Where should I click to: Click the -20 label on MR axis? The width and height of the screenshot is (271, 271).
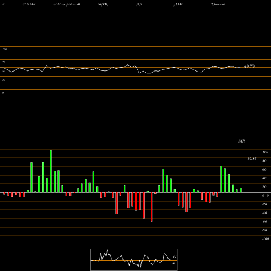pos(264,204)
